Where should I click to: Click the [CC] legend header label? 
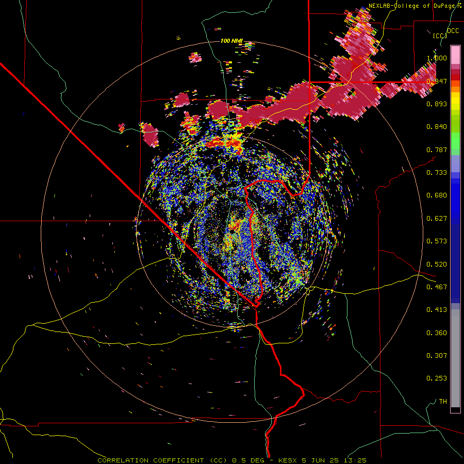[440, 36]
